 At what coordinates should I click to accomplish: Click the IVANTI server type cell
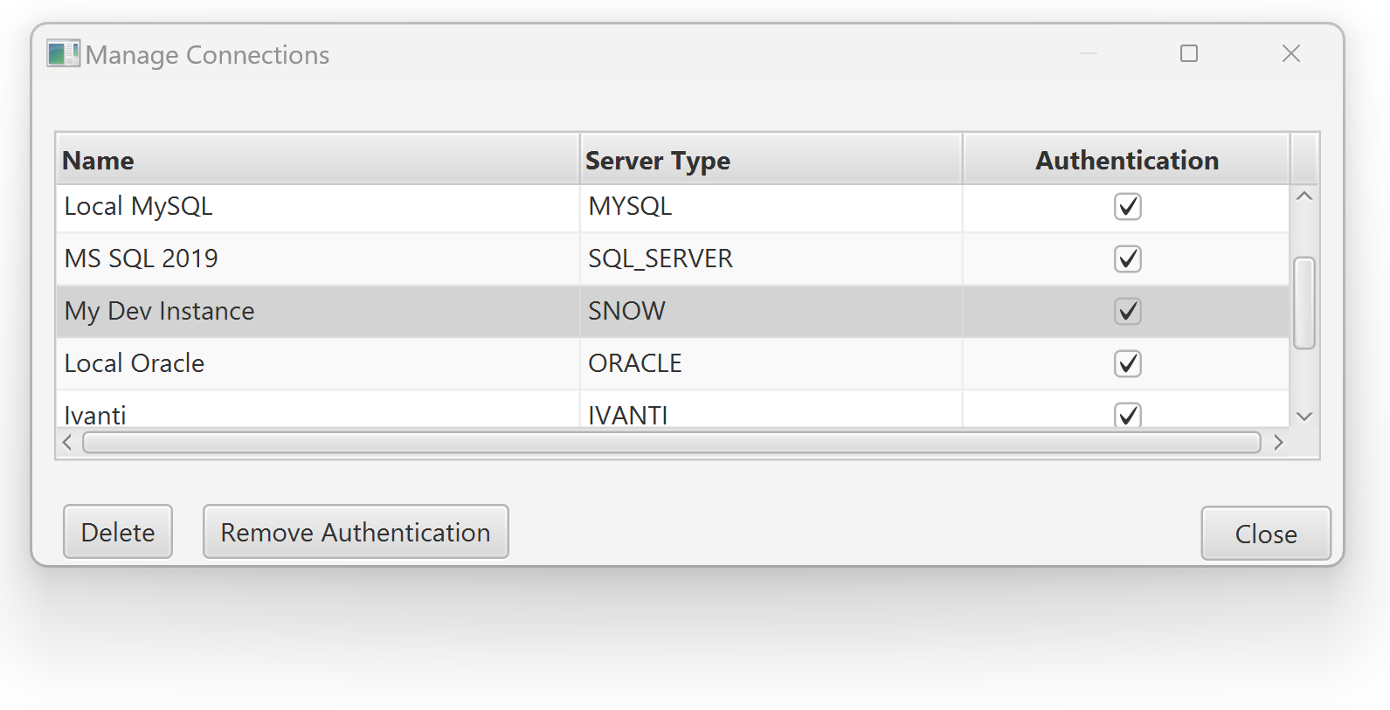[x=771, y=409]
